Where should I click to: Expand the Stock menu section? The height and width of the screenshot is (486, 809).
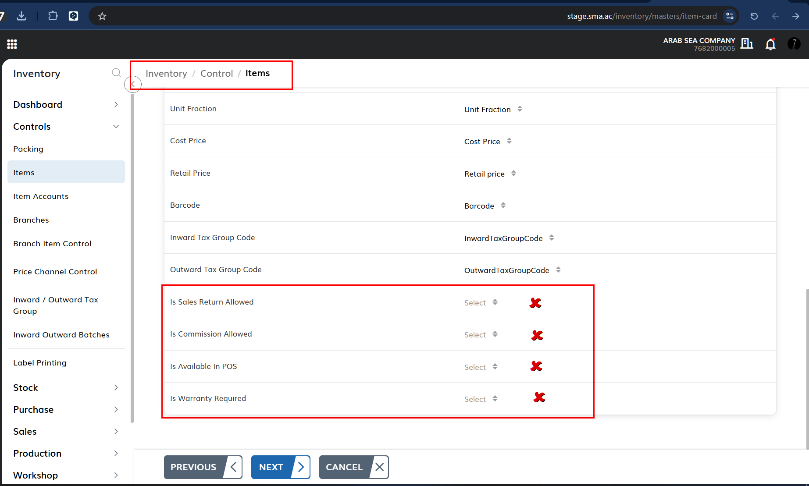click(x=66, y=387)
